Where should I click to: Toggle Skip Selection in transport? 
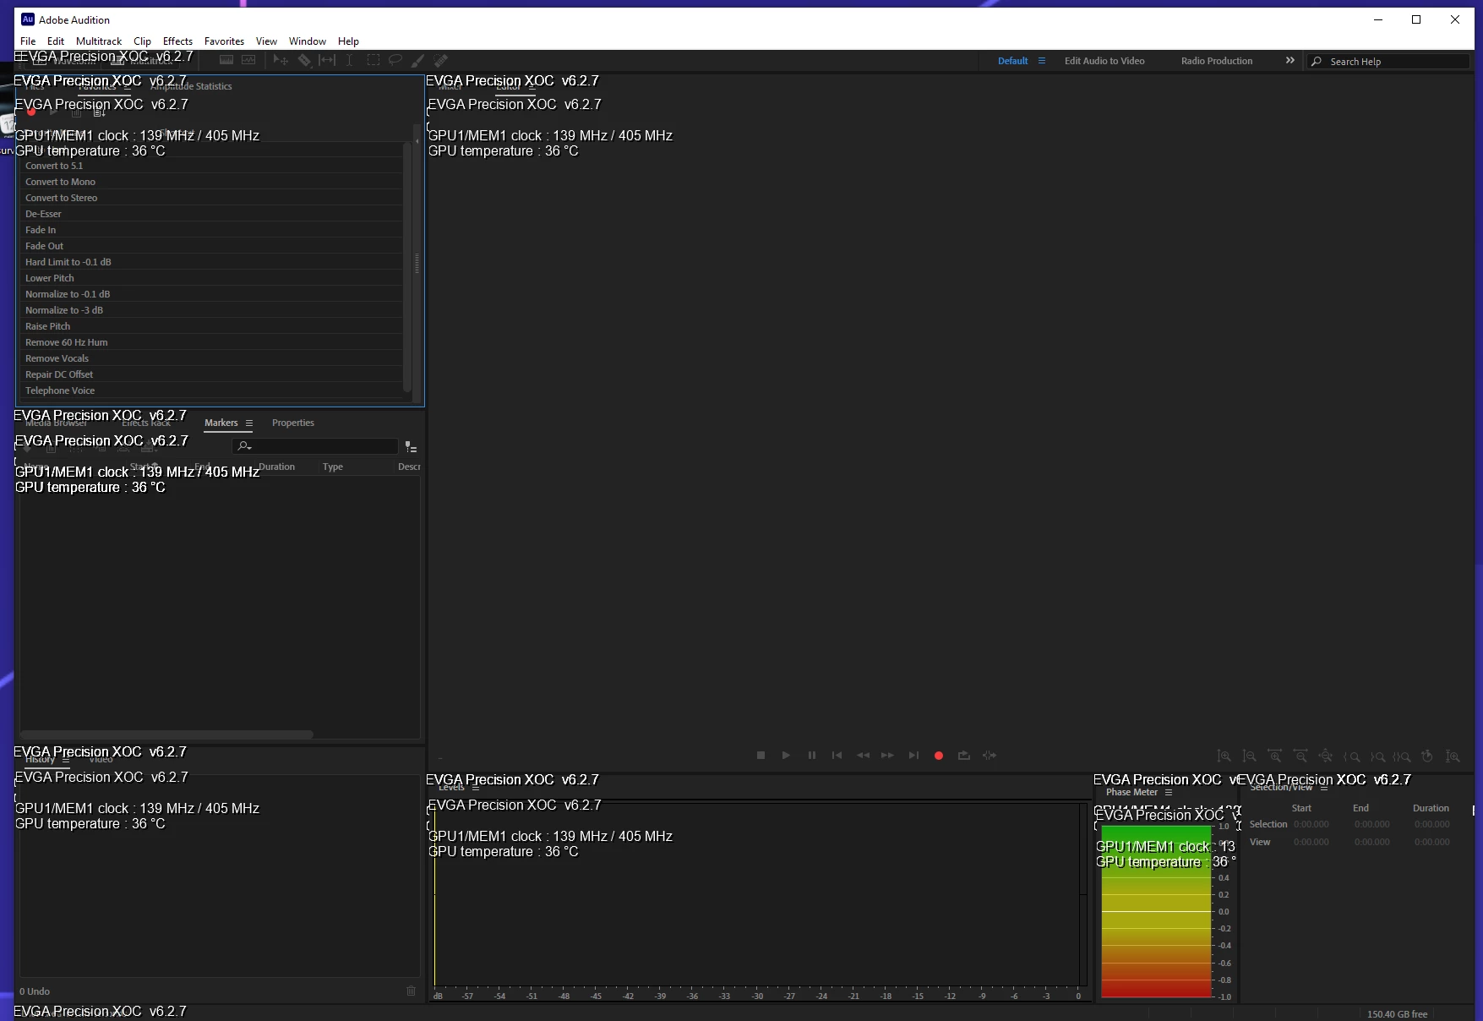pyautogui.click(x=990, y=756)
